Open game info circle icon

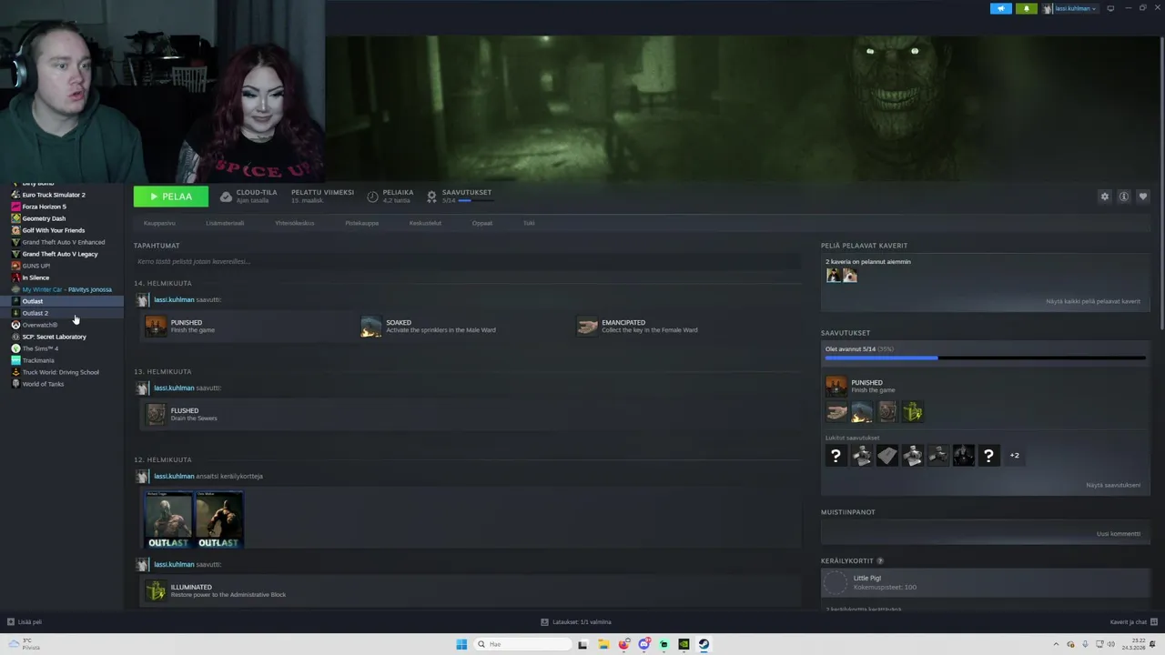(1124, 196)
